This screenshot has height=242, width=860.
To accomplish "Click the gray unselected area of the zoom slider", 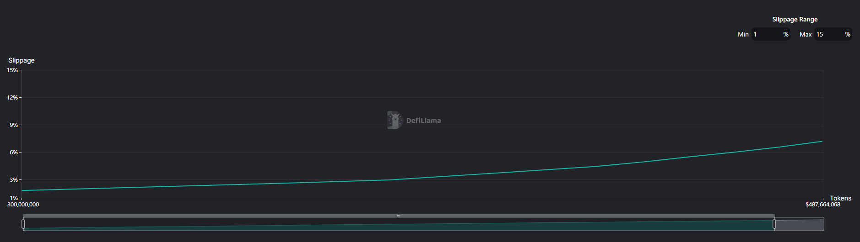I will [x=799, y=224].
